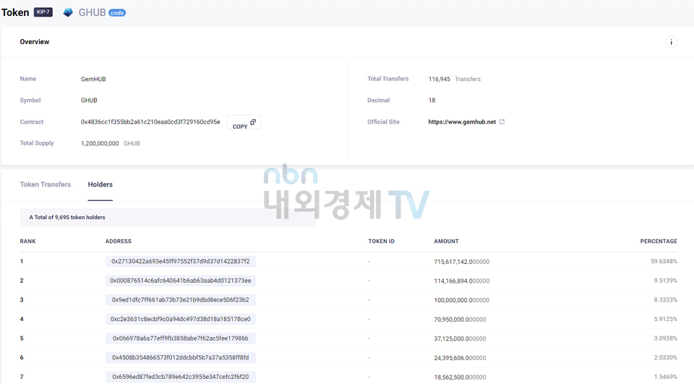Click amount '114,166,894.000000' in rank 2 row
The image size is (694, 384).
coord(462,281)
